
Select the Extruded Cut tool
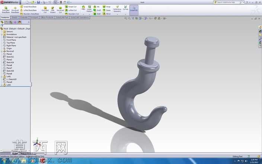pos(45,10)
